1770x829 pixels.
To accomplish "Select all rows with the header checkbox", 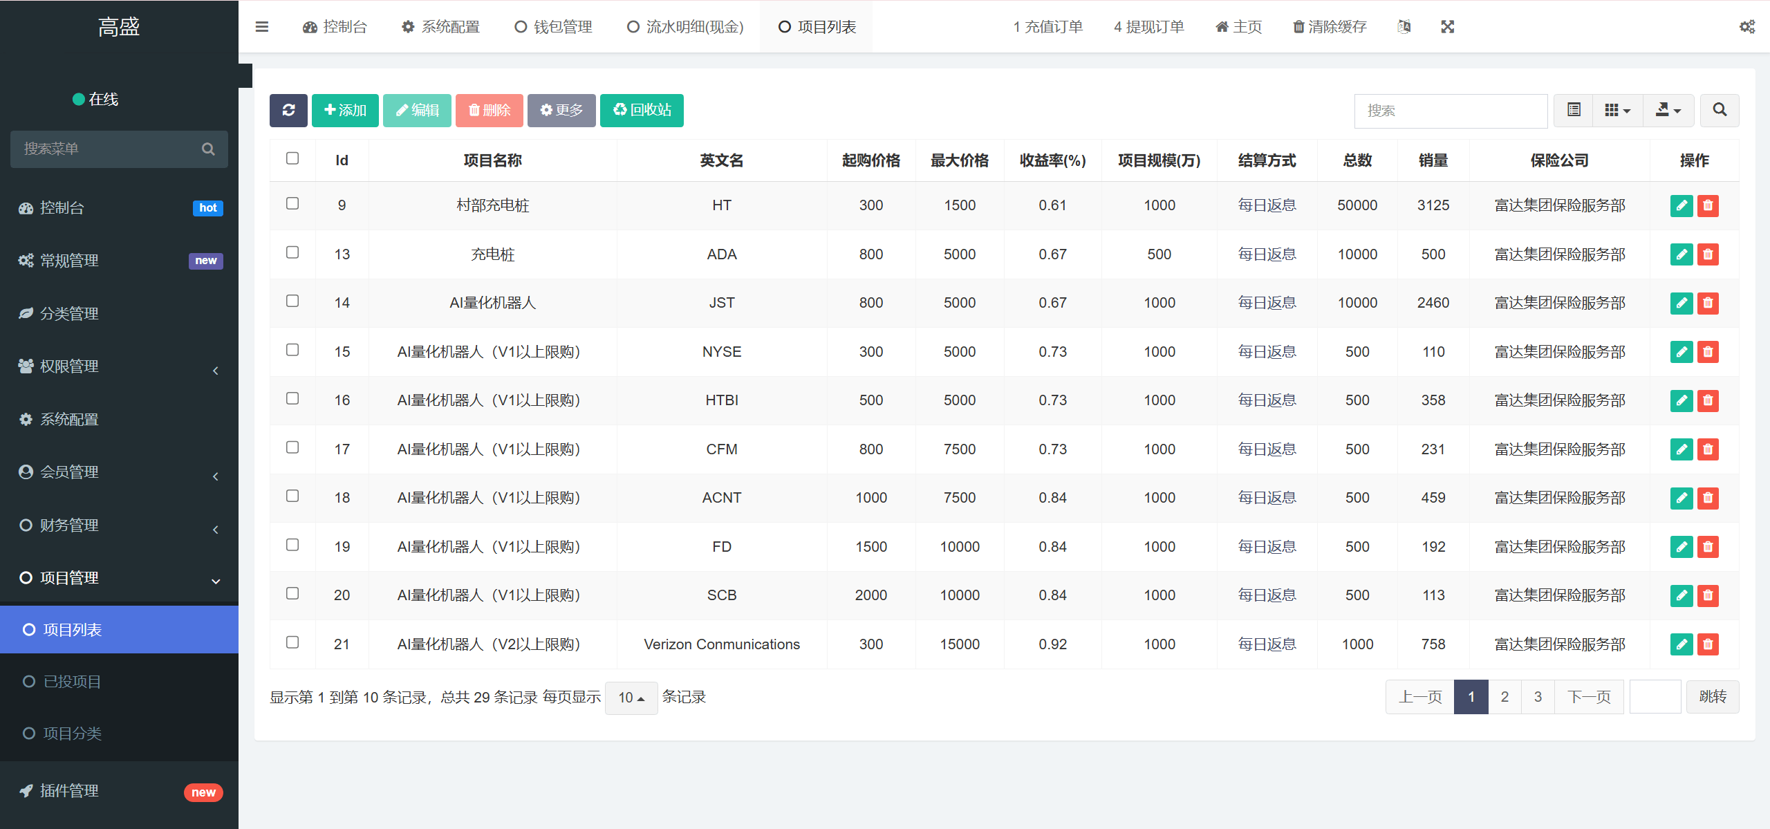I will [x=292, y=158].
